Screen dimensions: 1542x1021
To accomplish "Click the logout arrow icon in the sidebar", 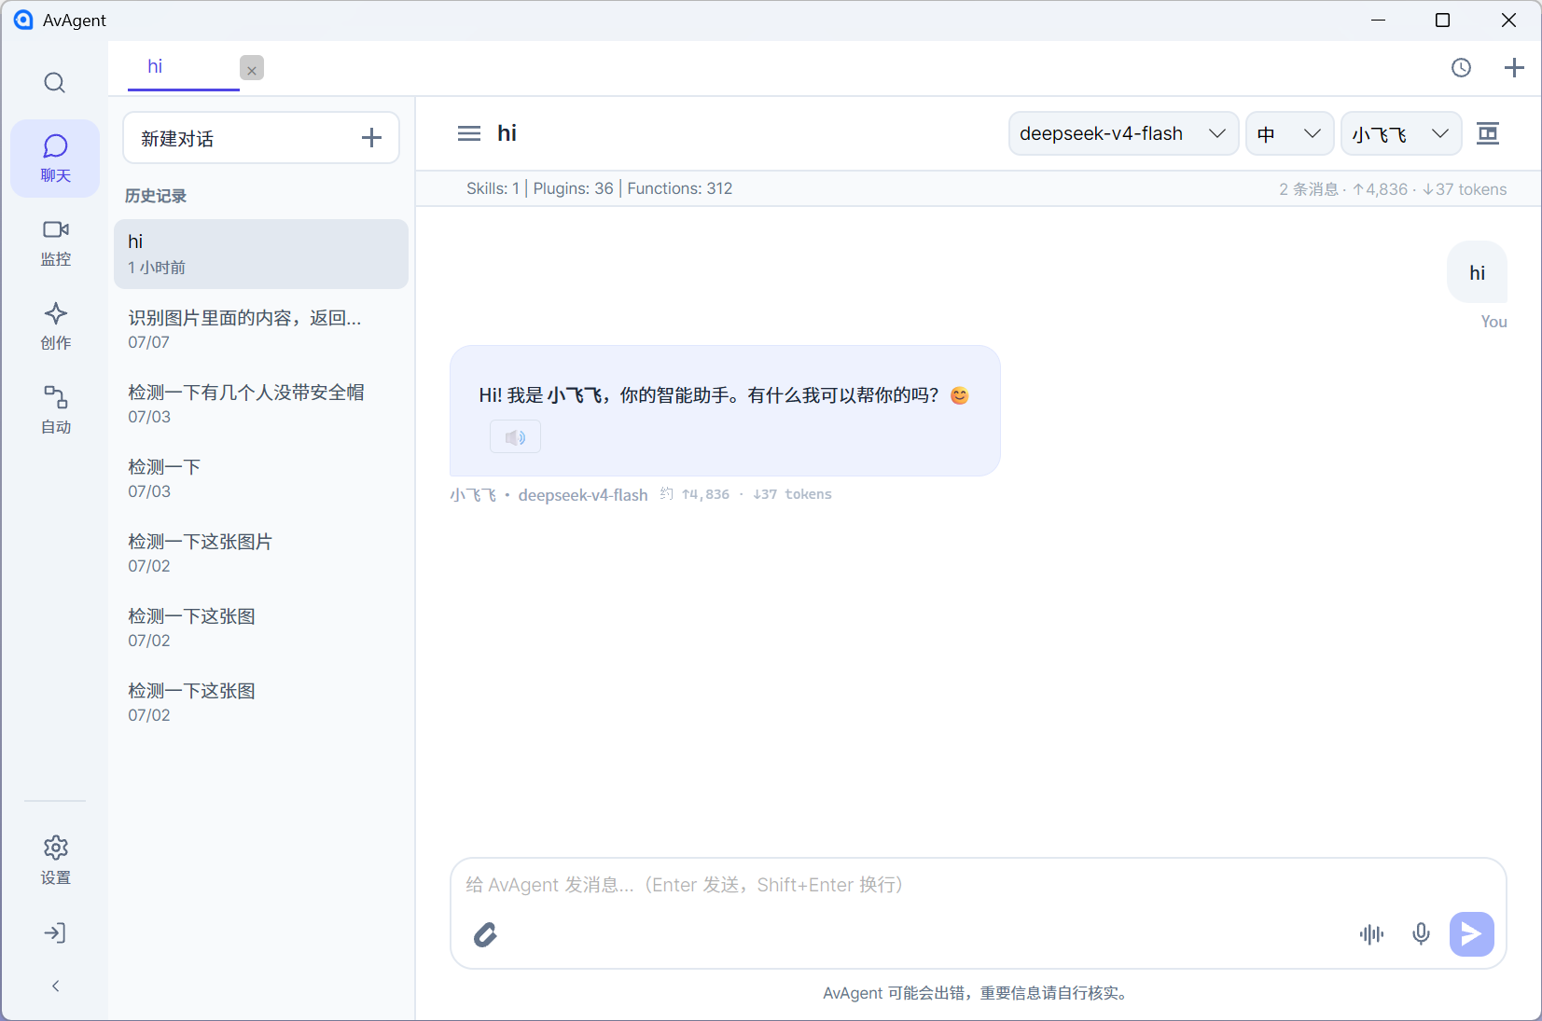I will [x=55, y=933].
